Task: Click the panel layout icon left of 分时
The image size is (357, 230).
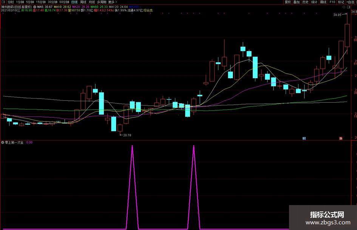Action: pos(3,2)
